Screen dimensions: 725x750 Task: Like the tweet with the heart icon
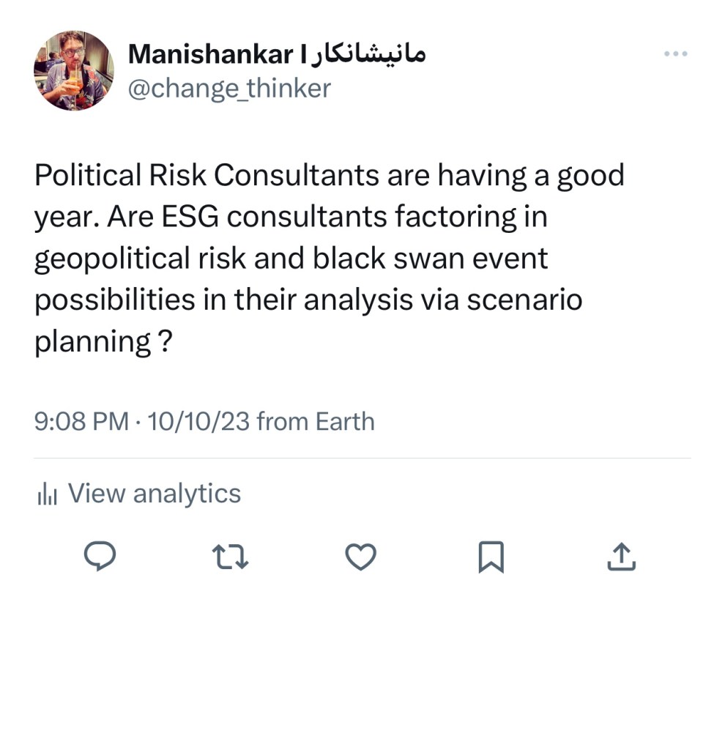coord(360,557)
